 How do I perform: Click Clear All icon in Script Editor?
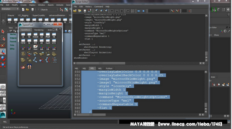(105, 11)
